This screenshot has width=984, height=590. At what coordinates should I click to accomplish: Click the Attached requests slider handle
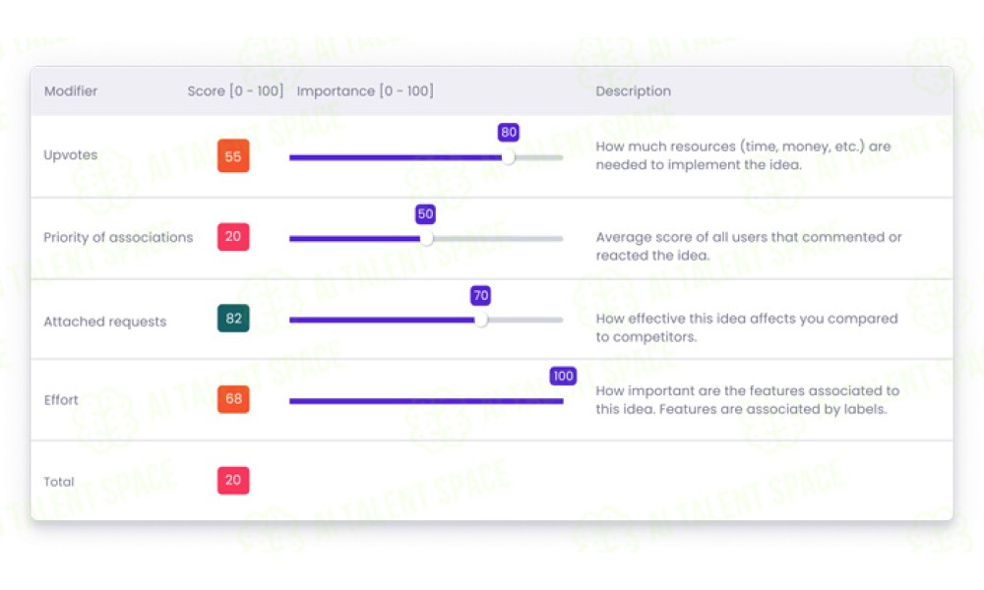481,320
